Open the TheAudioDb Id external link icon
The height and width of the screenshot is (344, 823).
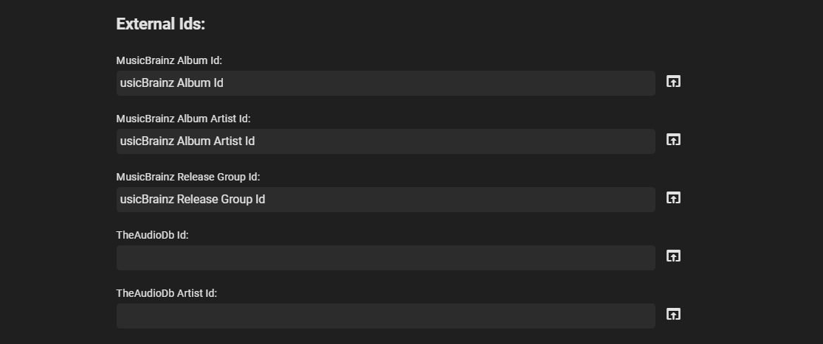click(x=673, y=256)
